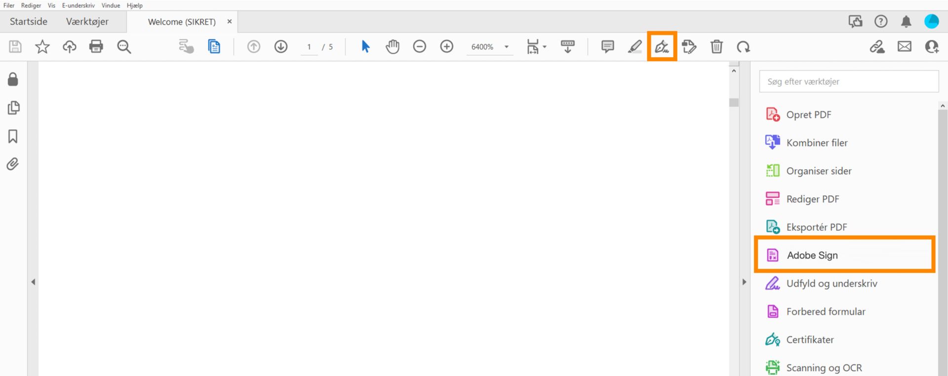This screenshot has height=376, width=948.
Task: Switch to the Værktøjer tab
Action: (87, 22)
